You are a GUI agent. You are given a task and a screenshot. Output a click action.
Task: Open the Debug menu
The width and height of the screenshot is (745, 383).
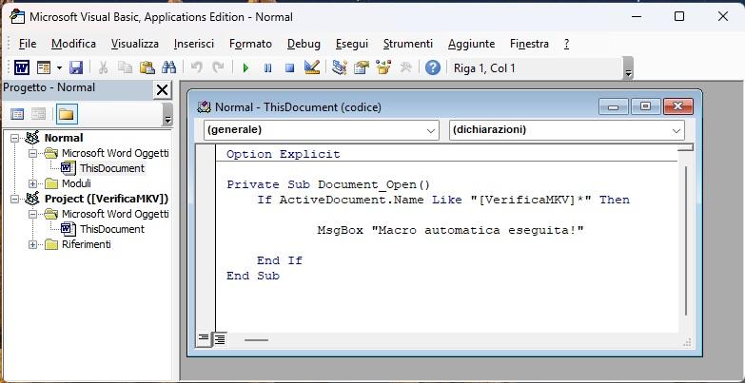304,44
